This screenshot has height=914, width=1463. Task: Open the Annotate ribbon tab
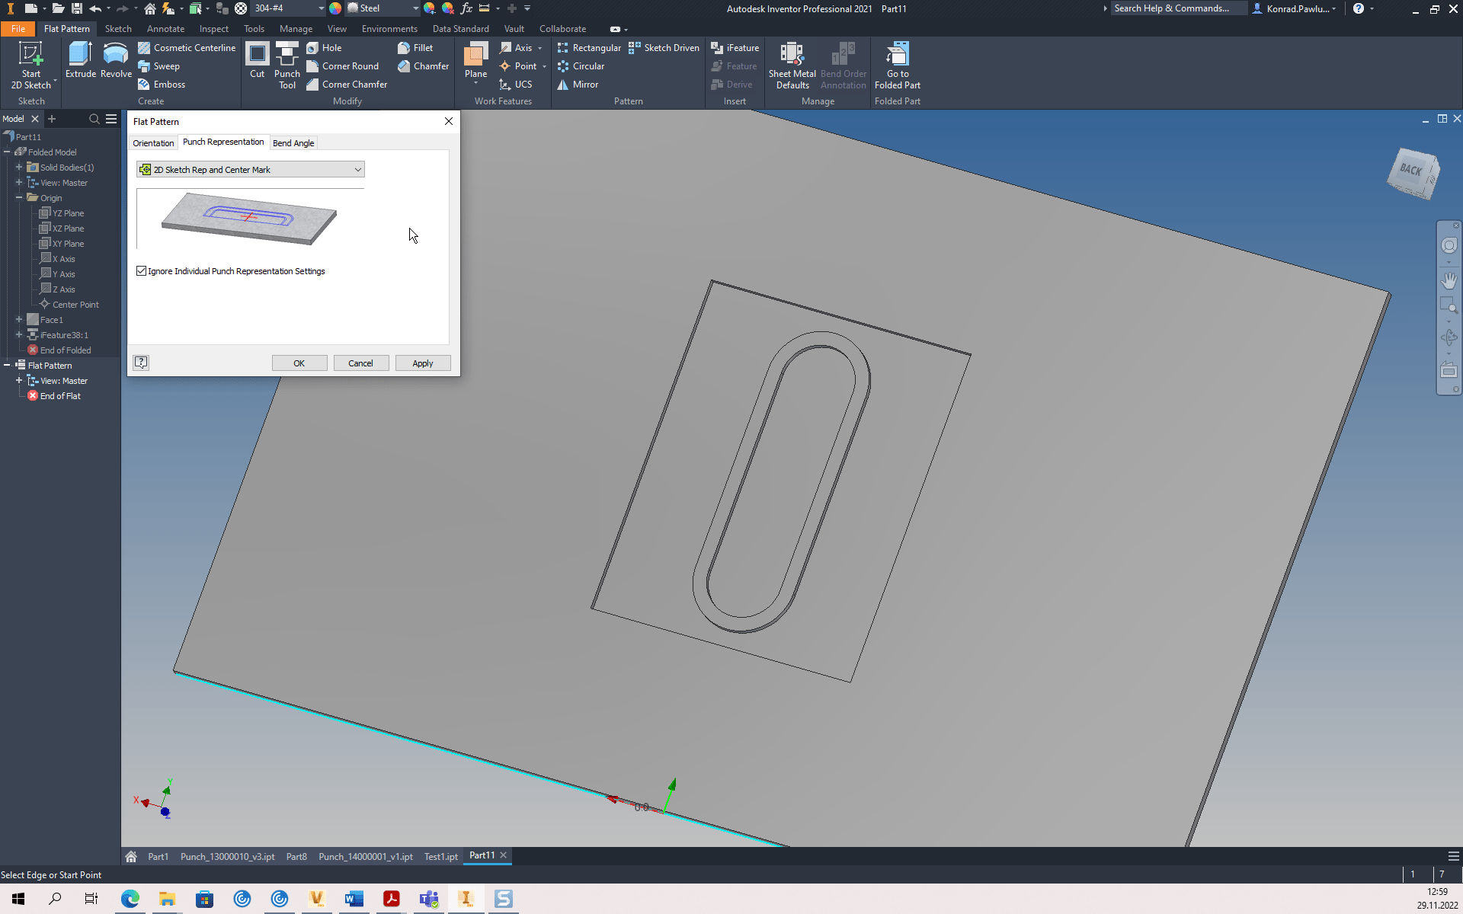click(x=165, y=28)
